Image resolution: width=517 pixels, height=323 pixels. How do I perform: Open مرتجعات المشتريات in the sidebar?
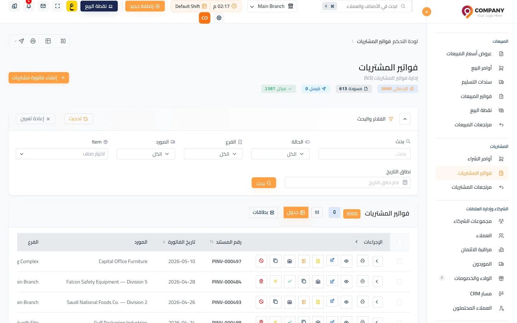pos(472,187)
